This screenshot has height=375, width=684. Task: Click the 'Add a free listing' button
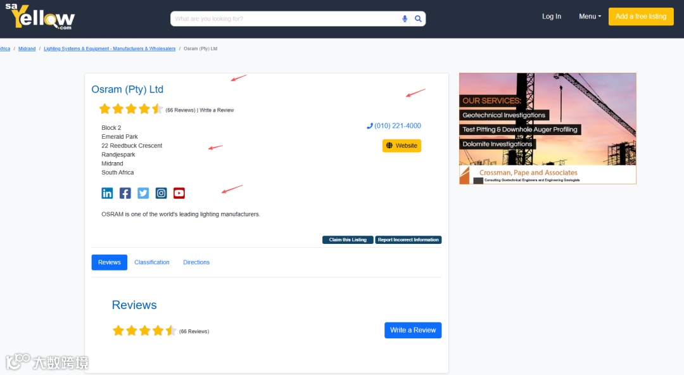(641, 16)
